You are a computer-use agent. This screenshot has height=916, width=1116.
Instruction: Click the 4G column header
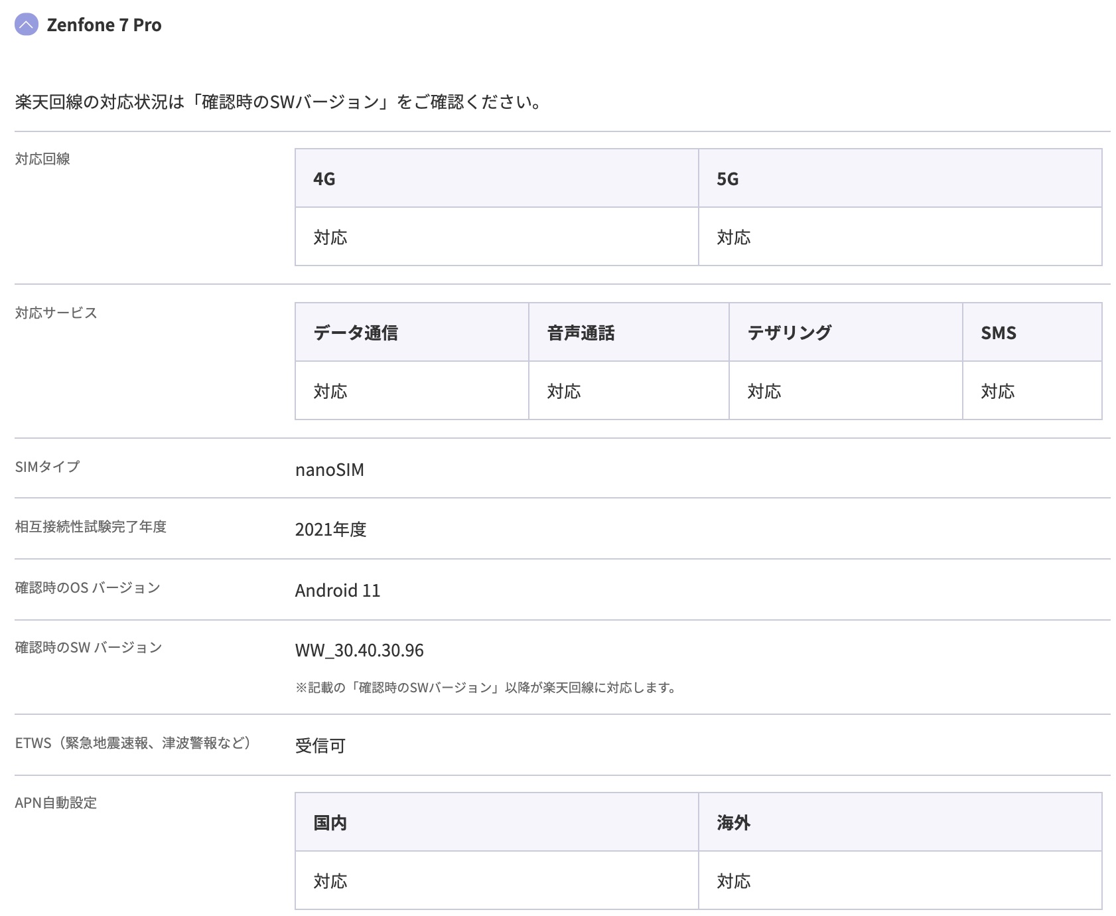coord(324,179)
